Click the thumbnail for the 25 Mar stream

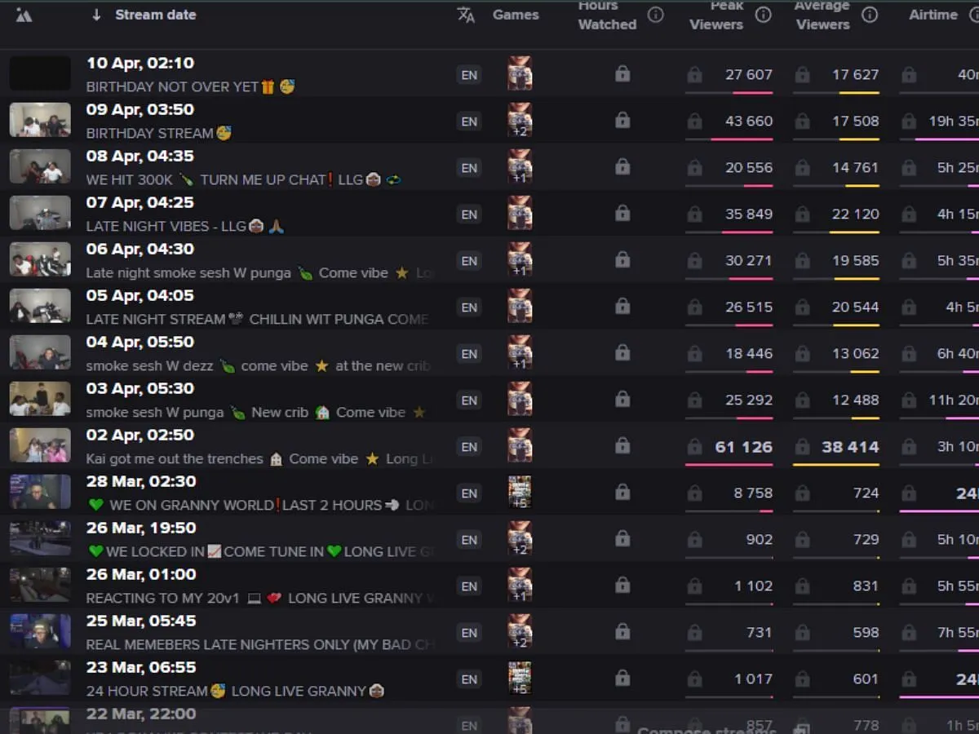(40, 632)
